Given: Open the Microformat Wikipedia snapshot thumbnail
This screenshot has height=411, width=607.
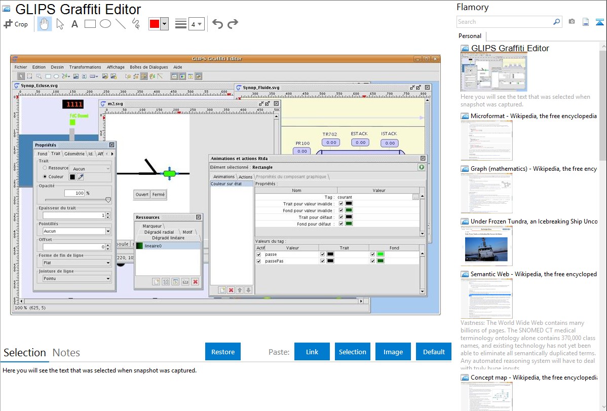Looking at the screenshot, I should point(486,140).
